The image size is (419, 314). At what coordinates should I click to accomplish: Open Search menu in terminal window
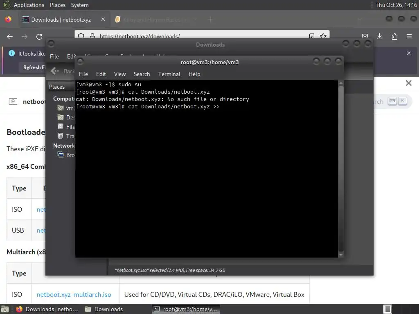coord(142,74)
